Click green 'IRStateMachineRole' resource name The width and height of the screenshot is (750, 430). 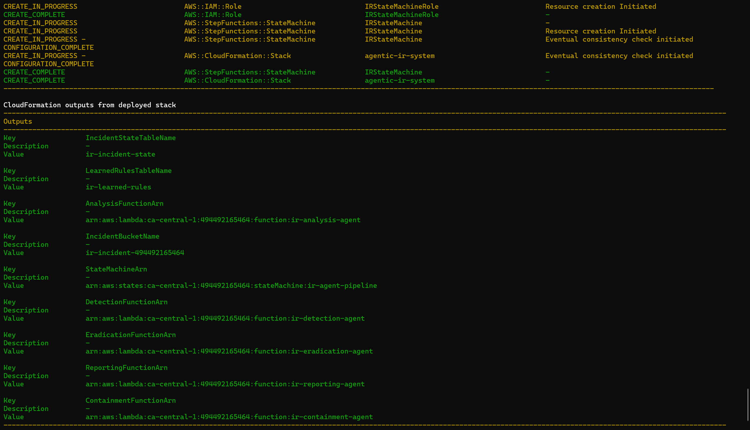click(x=402, y=15)
